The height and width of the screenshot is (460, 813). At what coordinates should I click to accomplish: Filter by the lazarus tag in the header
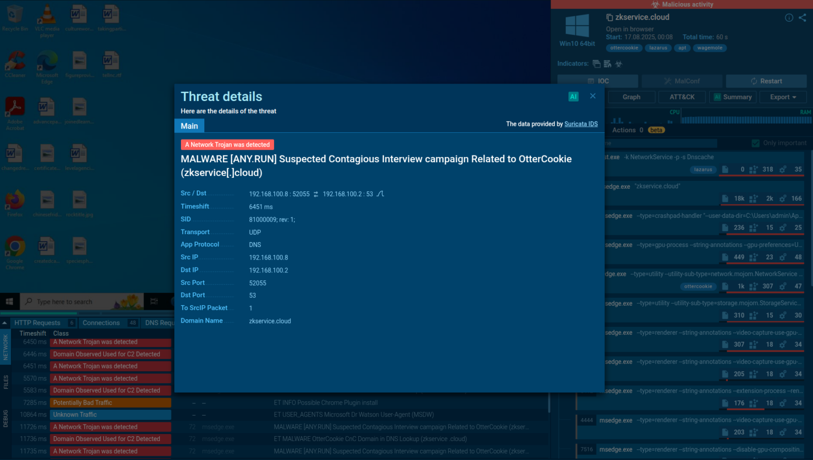pos(658,48)
